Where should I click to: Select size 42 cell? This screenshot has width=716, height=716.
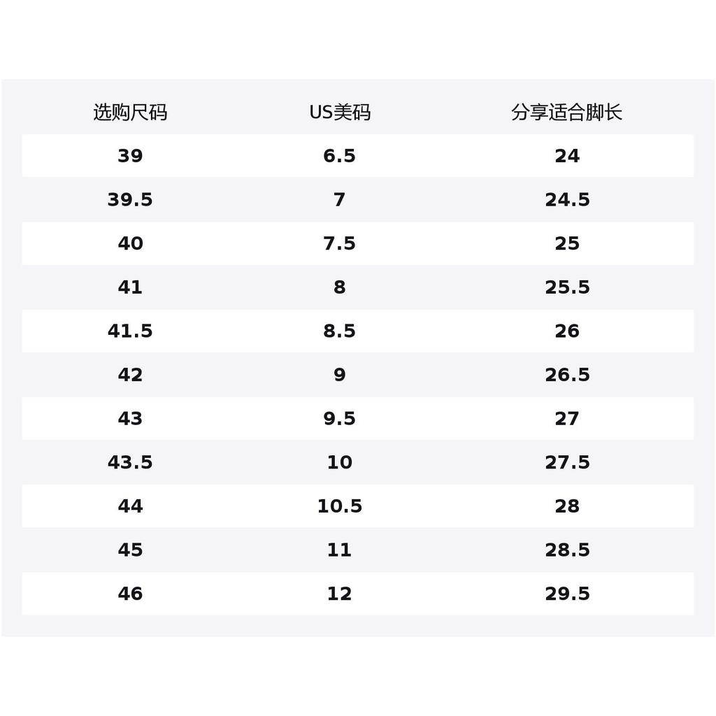pos(130,375)
